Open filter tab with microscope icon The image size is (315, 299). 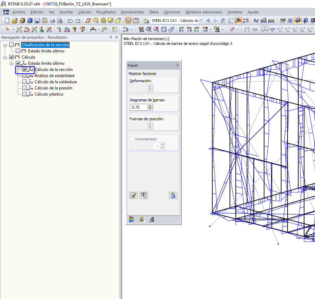[152, 219]
